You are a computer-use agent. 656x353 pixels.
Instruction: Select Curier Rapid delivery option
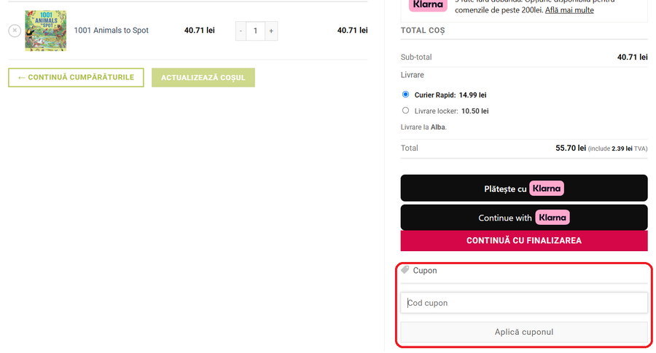tap(406, 95)
